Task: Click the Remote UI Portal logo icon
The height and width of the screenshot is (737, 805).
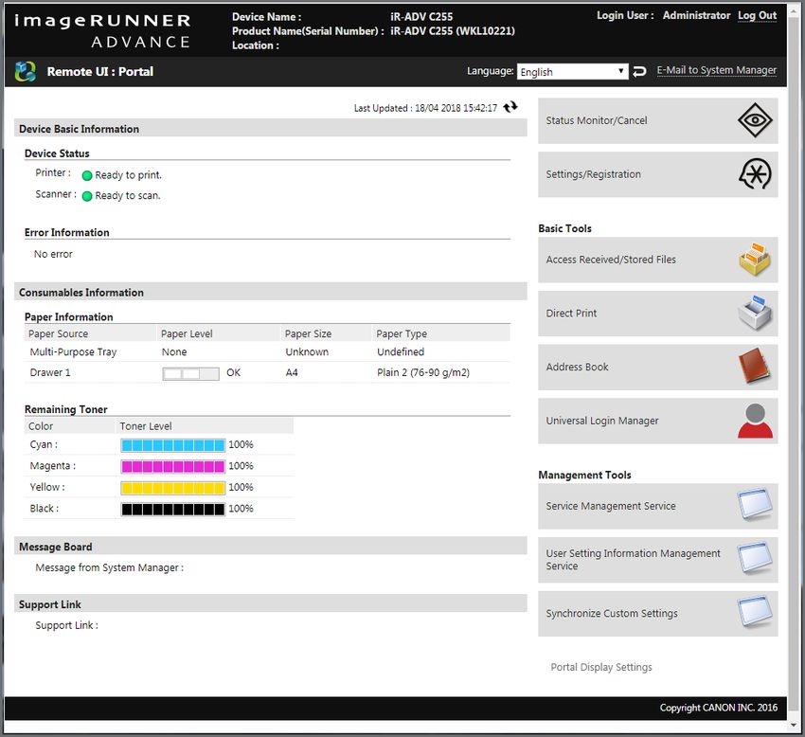Action: [26, 71]
